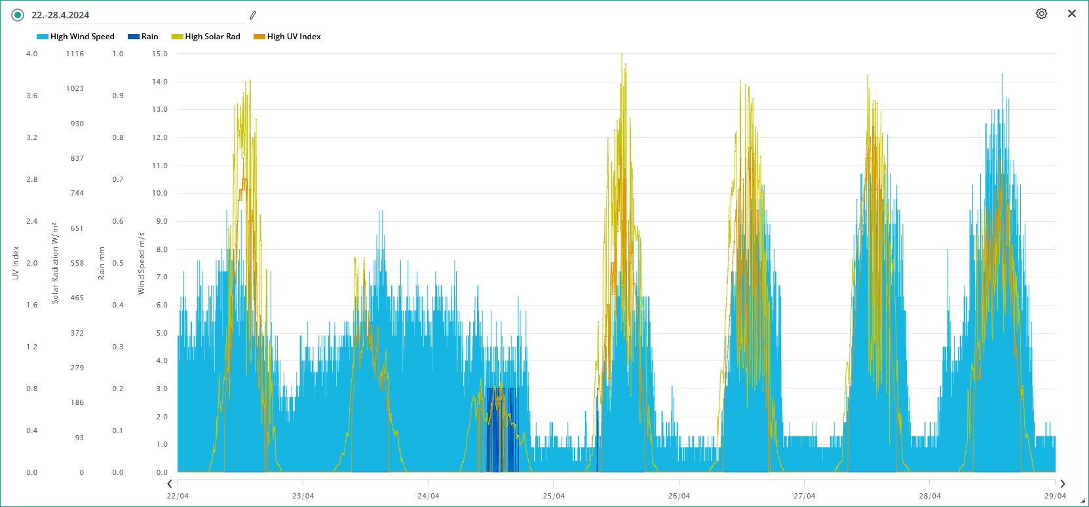
Task: Select the 28/04 date on the x-axis
Action: click(930, 496)
